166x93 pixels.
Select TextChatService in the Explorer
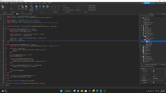point(148,57)
